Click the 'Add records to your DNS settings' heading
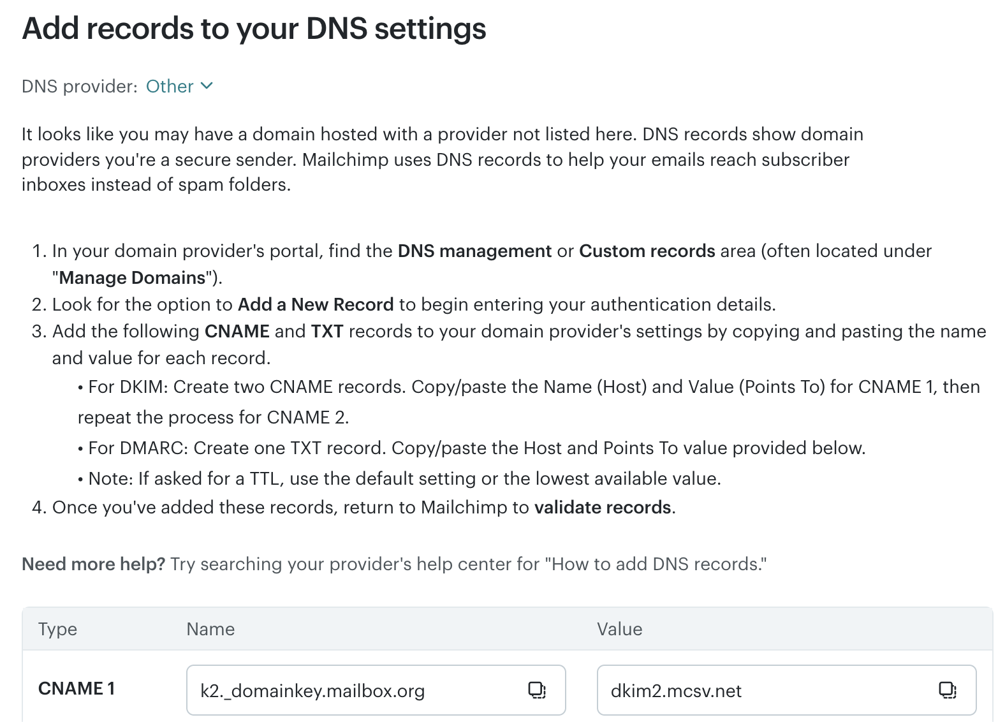This screenshot has height=722, width=1005. point(254,29)
